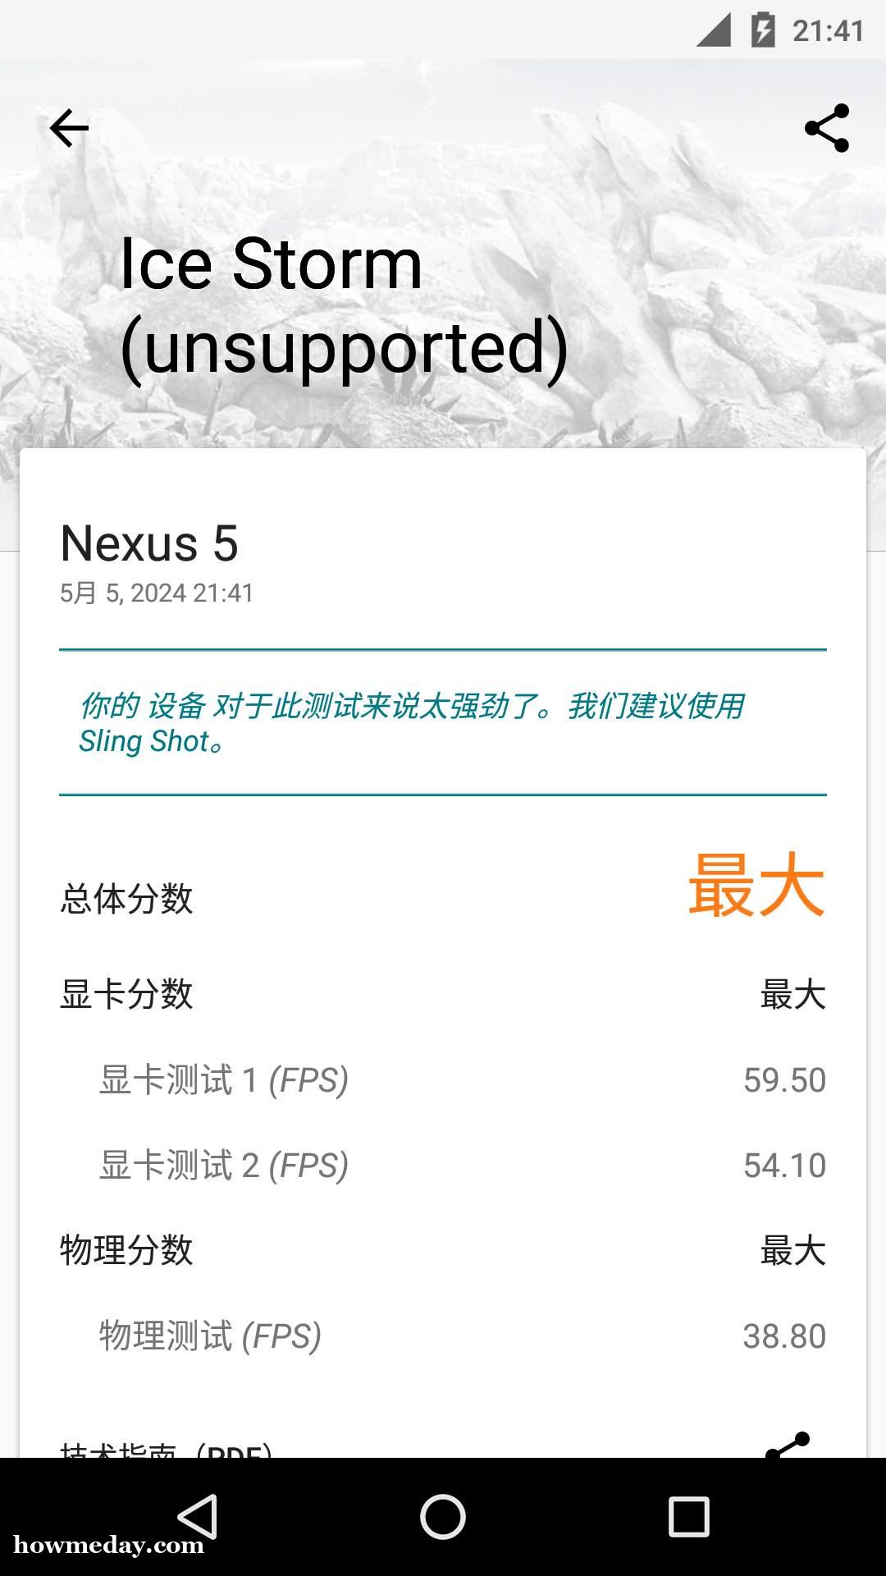The image size is (886, 1576).
Task: Open the share icon in header
Action: point(827,128)
